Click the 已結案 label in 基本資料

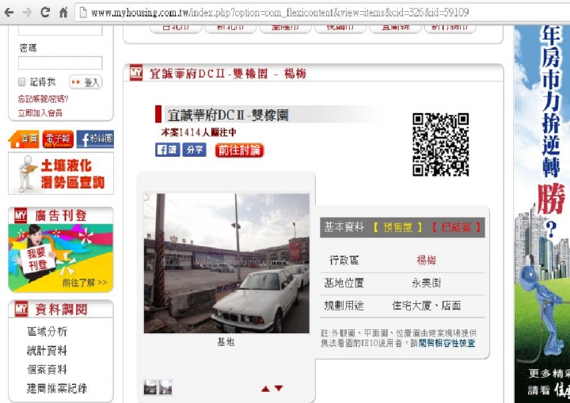pos(456,227)
